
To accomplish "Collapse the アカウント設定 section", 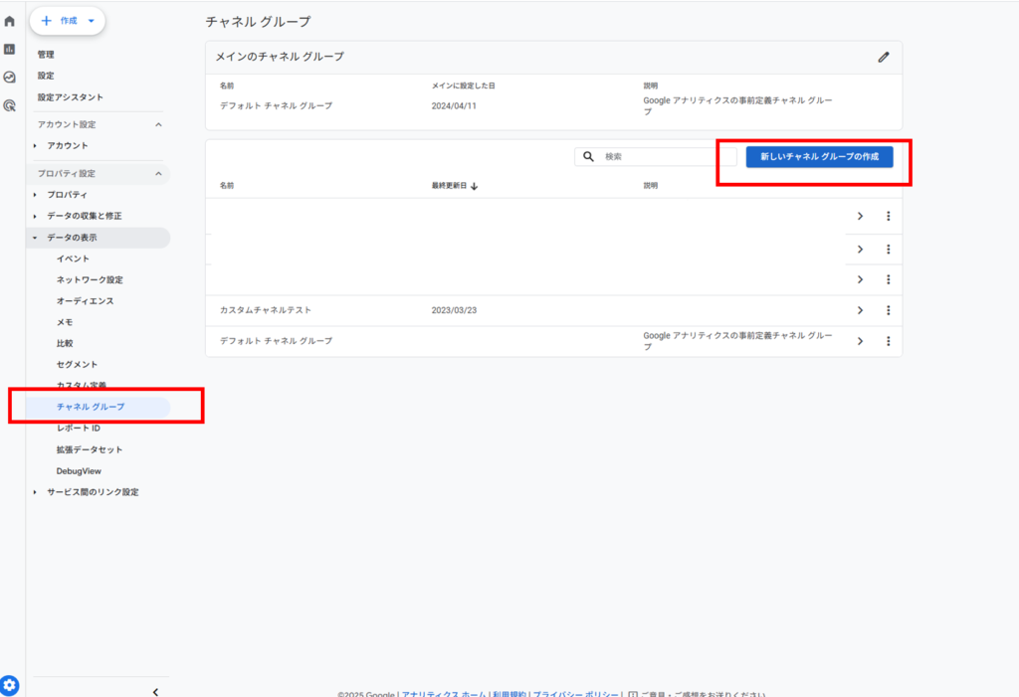I will click(x=158, y=124).
